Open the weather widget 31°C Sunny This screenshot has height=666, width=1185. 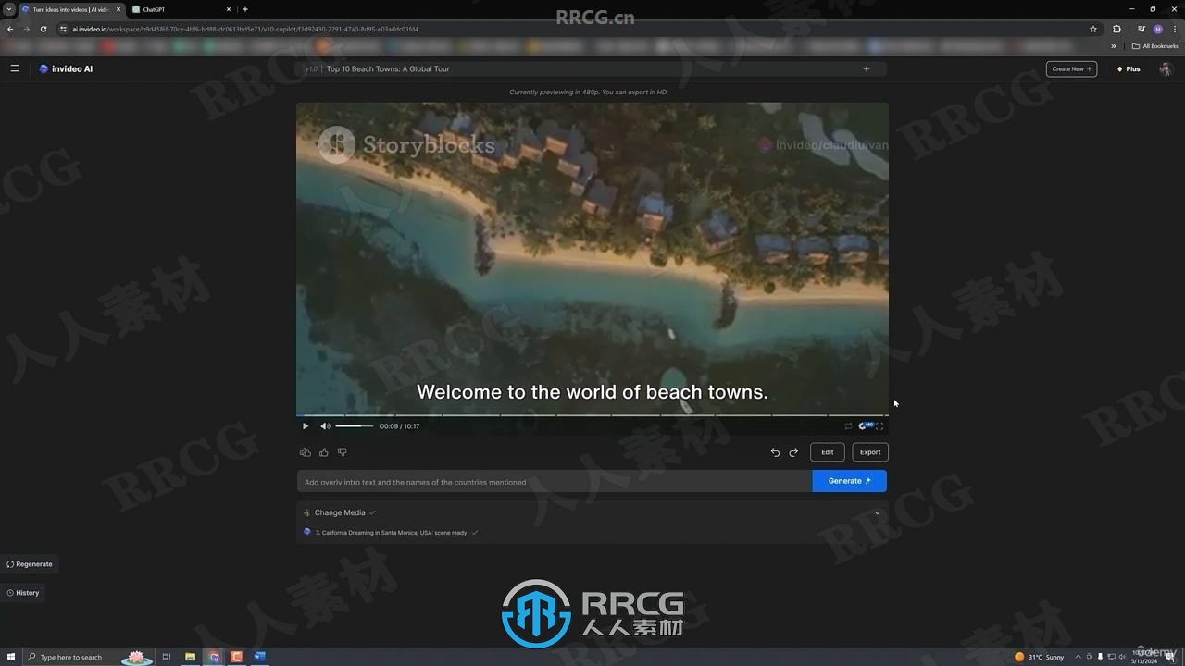(1040, 657)
